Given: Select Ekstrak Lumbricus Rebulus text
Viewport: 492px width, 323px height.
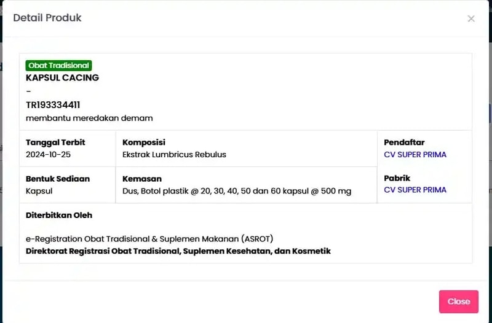Looking at the screenshot, I should pyautogui.click(x=174, y=155).
